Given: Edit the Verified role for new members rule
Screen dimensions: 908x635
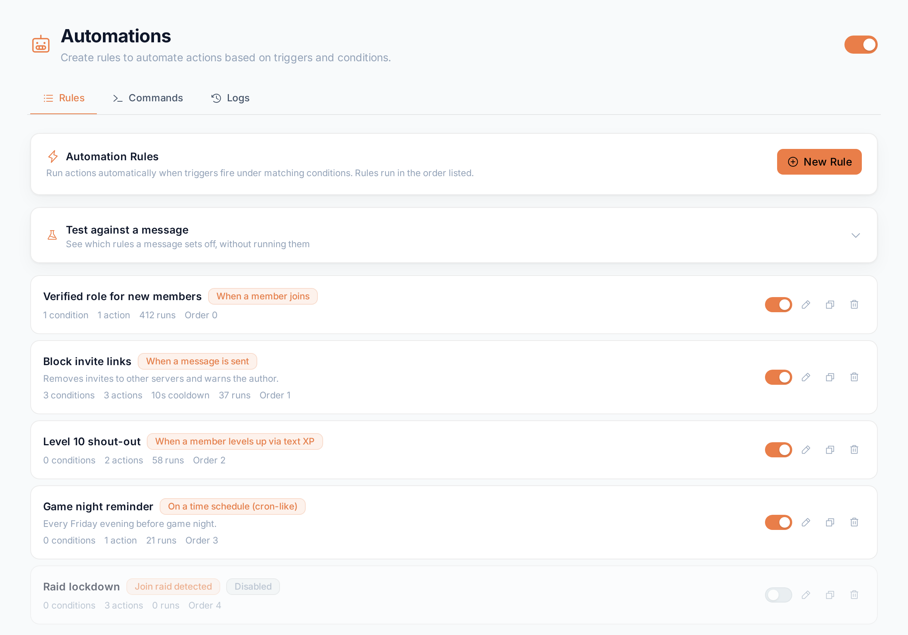Looking at the screenshot, I should coord(805,305).
